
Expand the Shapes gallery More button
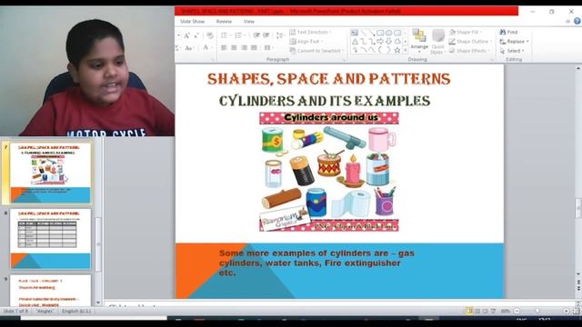[x=405, y=50]
